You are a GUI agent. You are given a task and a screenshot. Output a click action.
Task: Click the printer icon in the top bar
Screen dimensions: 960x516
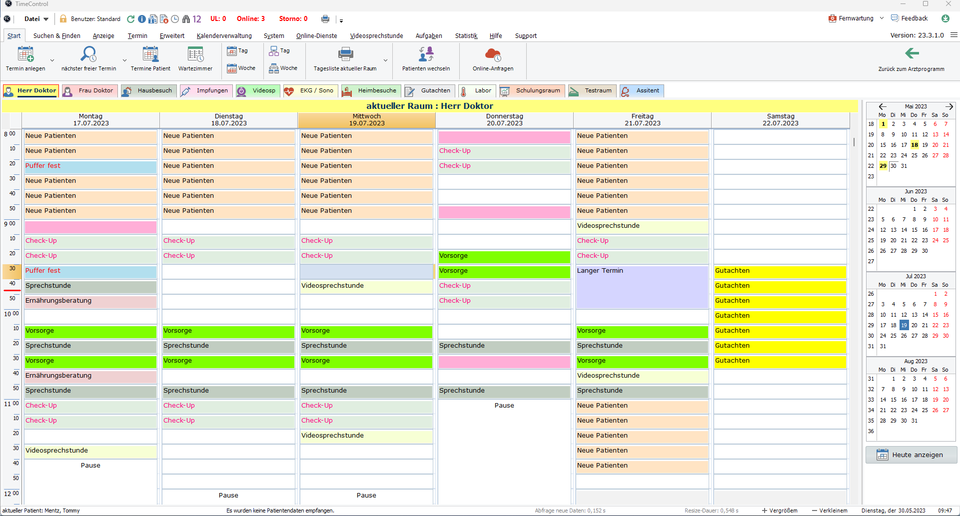point(325,19)
